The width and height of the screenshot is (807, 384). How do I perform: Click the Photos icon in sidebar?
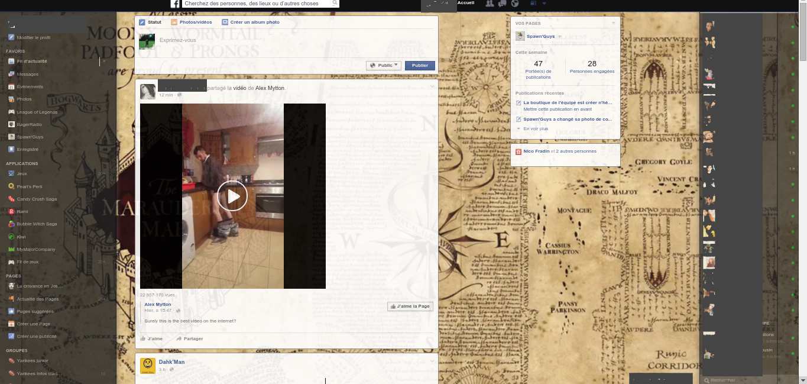click(x=11, y=99)
